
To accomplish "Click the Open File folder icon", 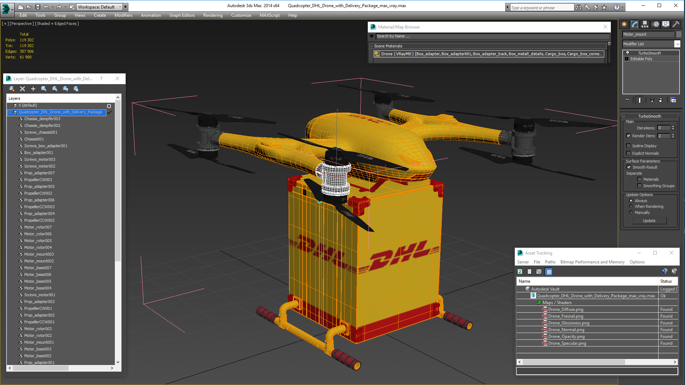I will (29, 7).
